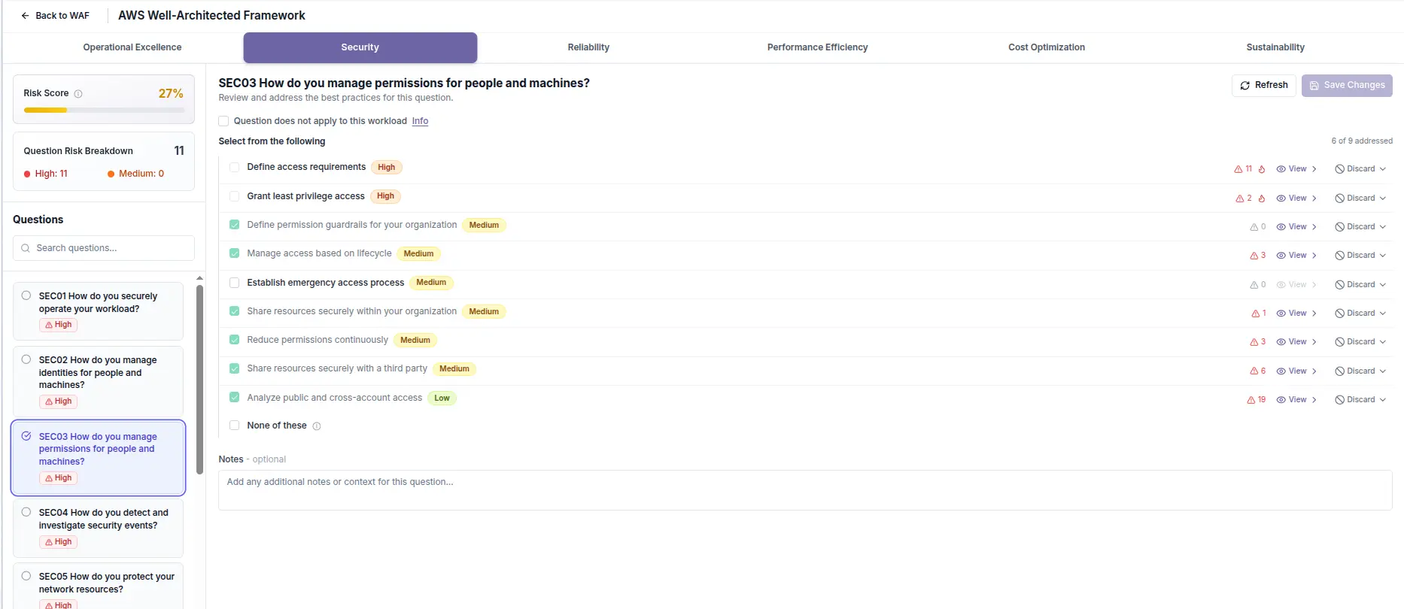The width and height of the screenshot is (1404, 609).
Task: Open Discard dropdown for Establish emergency access process
Action: (1360, 285)
